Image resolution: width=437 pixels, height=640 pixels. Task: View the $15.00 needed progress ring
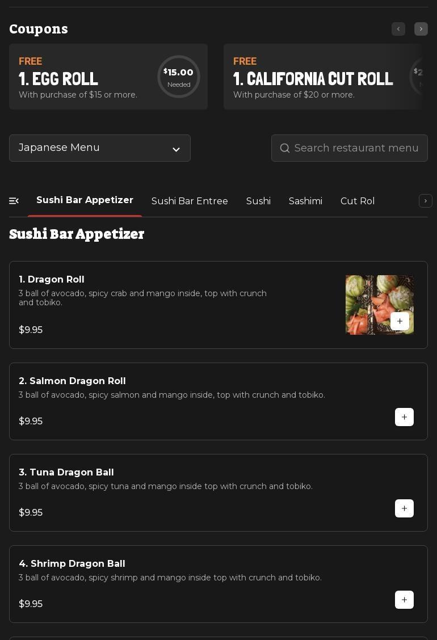coord(178,77)
